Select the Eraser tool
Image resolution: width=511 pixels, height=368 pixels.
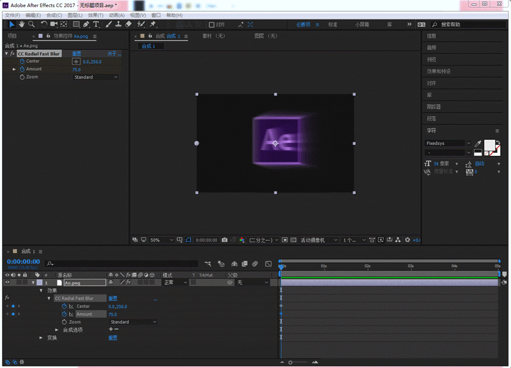point(128,24)
